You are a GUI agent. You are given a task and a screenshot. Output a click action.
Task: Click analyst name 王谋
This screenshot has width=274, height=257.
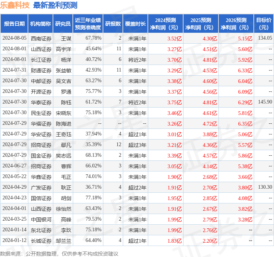pyautogui.click(x=66, y=39)
